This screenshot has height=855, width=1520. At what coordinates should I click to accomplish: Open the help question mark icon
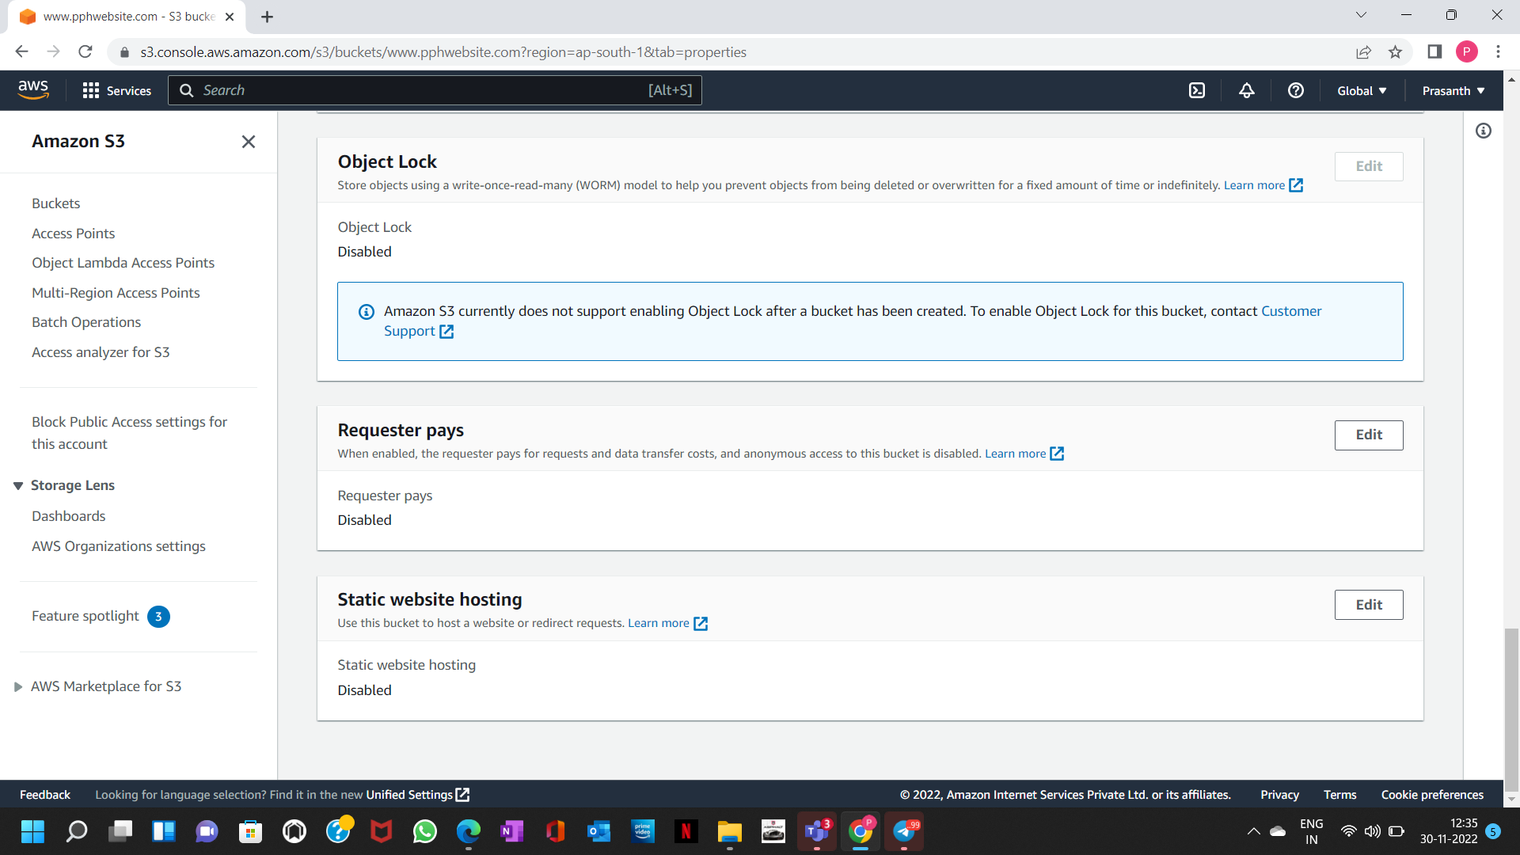point(1295,90)
